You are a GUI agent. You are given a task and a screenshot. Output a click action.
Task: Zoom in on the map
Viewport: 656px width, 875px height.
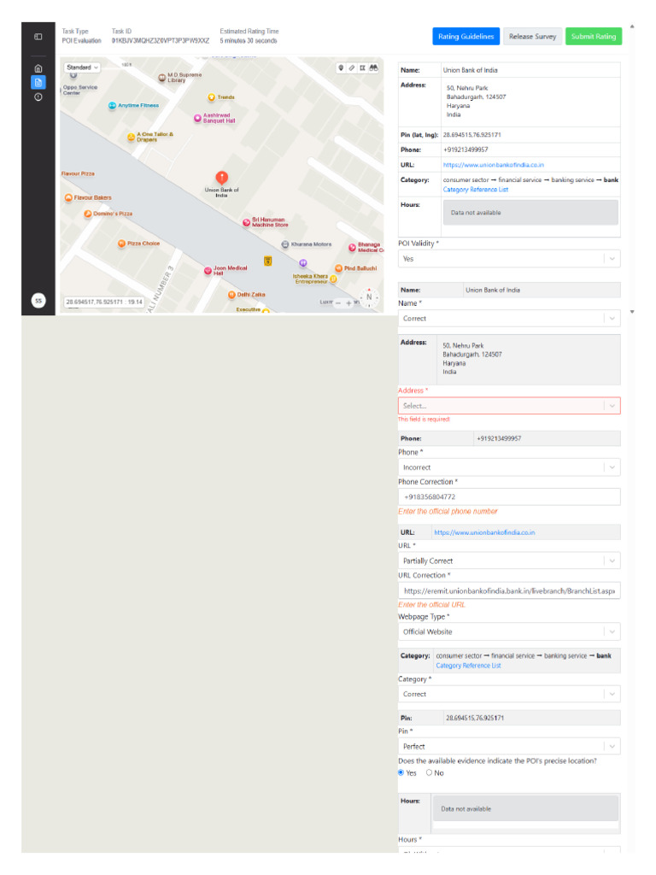click(x=348, y=303)
